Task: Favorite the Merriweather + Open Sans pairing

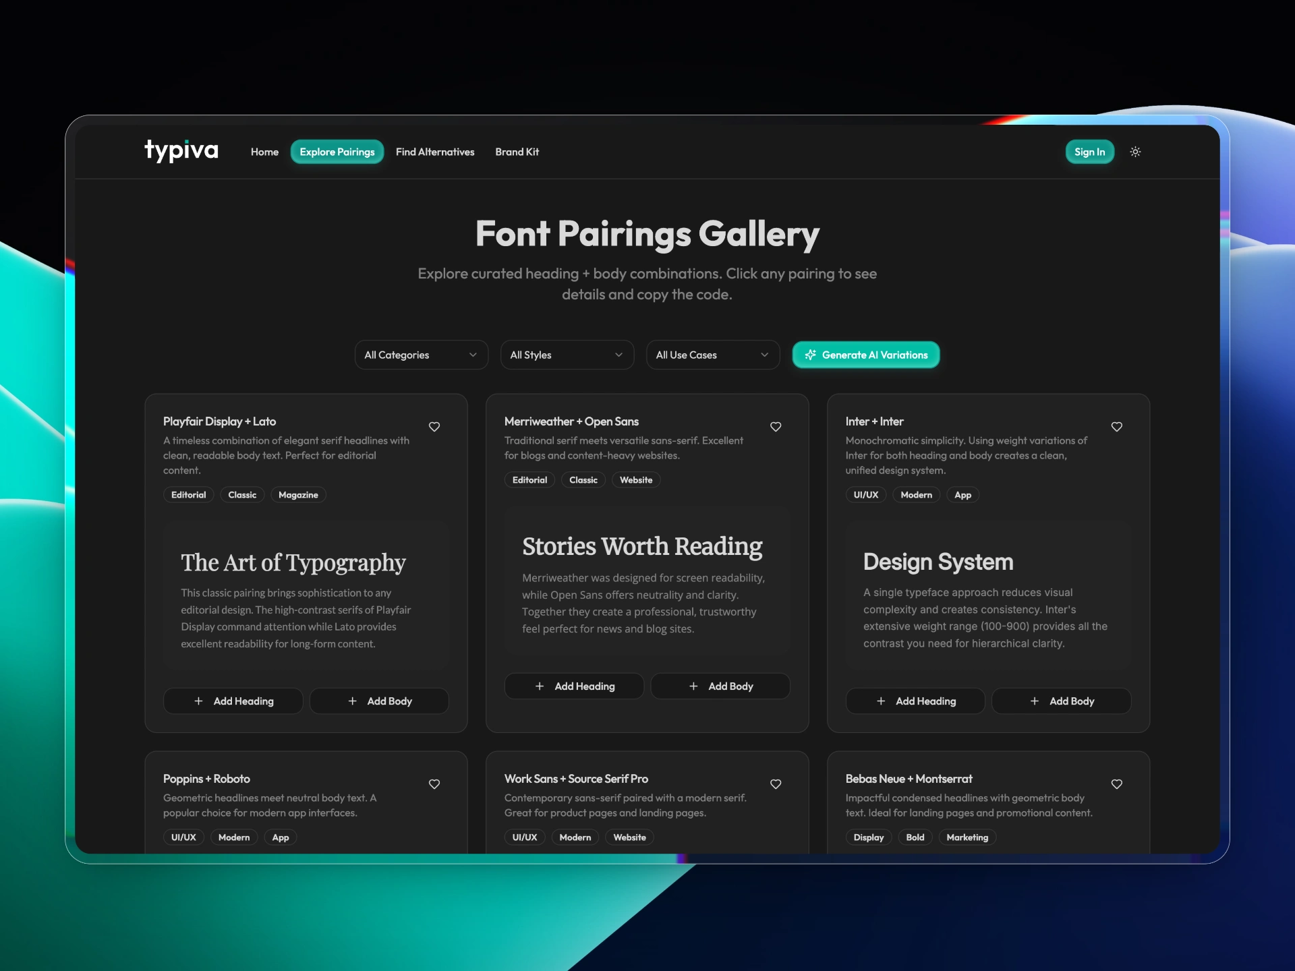Action: point(776,427)
